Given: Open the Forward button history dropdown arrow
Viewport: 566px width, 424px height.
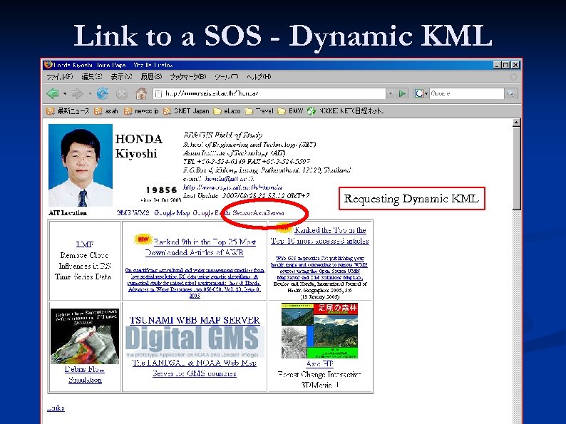Looking at the screenshot, I should pos(90,94).
